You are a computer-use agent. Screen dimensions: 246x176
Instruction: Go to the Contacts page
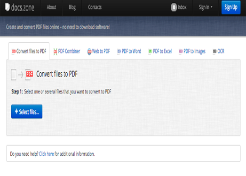coord(95,7)
